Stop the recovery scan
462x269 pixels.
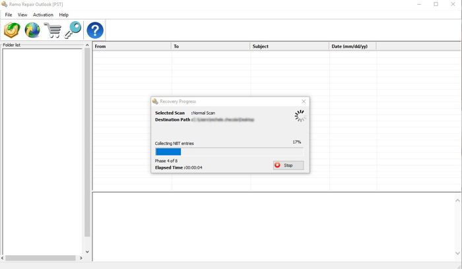coord(288,165)
